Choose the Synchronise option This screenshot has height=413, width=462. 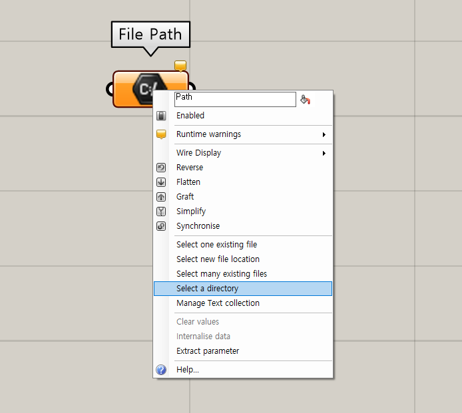pos(243,225)
